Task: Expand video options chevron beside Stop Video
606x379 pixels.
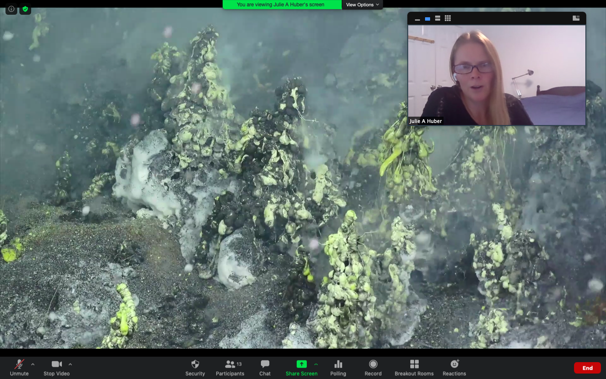Action: pyautogui.click(x=70, y=364)
